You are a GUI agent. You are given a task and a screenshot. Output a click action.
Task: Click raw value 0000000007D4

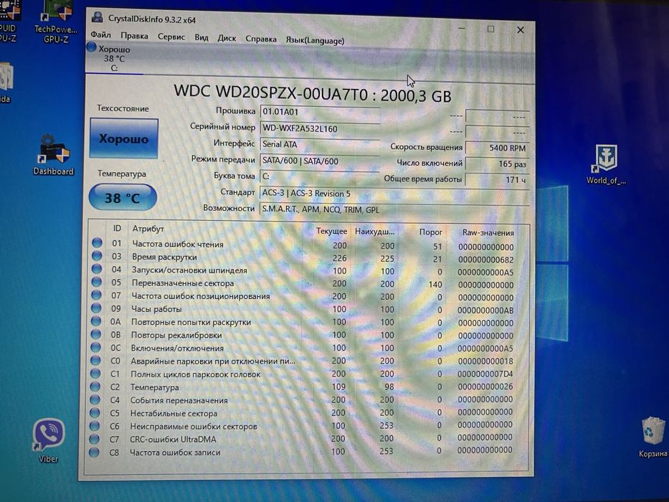pyautogui.click(x=485, y=374)
